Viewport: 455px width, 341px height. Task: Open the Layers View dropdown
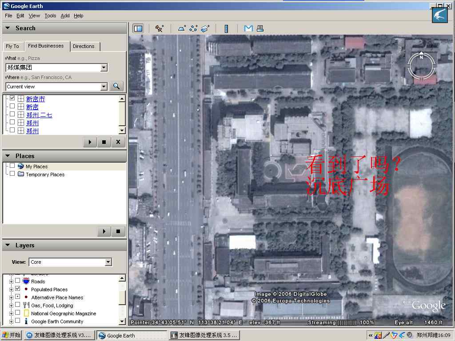[x=108, y=262]
